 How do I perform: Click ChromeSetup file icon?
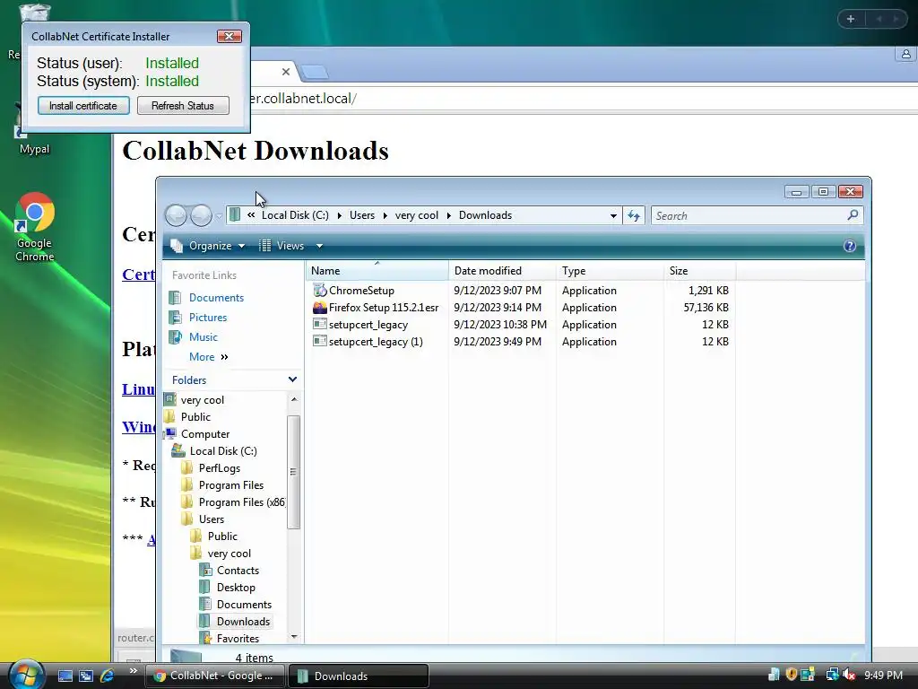pyautogui.click(x=320, y=290)
